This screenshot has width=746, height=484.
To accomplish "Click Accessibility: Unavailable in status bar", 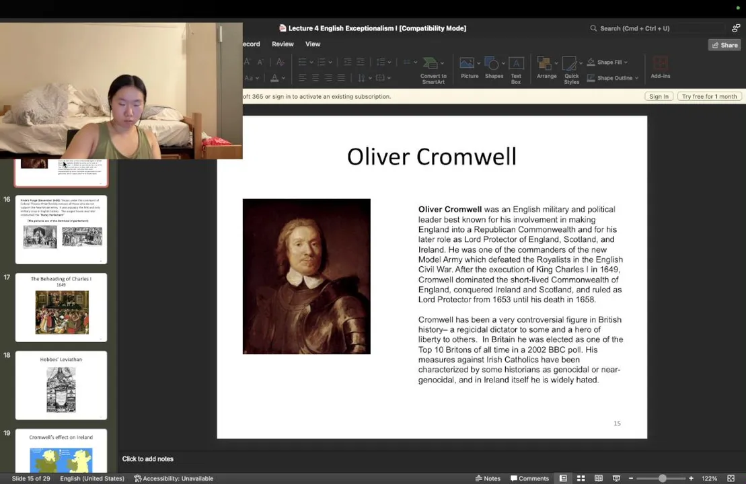I will (x=173, y=479).
